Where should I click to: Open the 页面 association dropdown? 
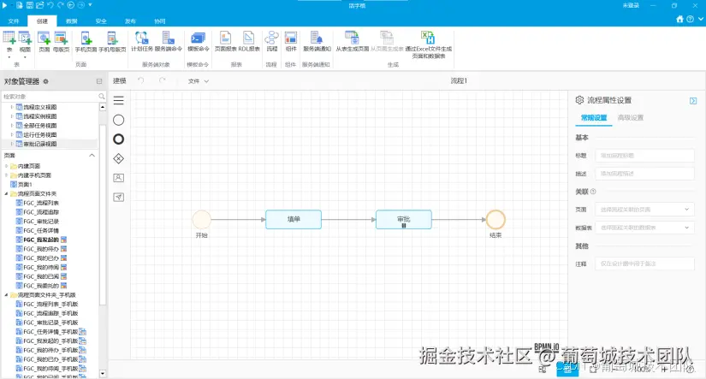[x=644, y=210]
